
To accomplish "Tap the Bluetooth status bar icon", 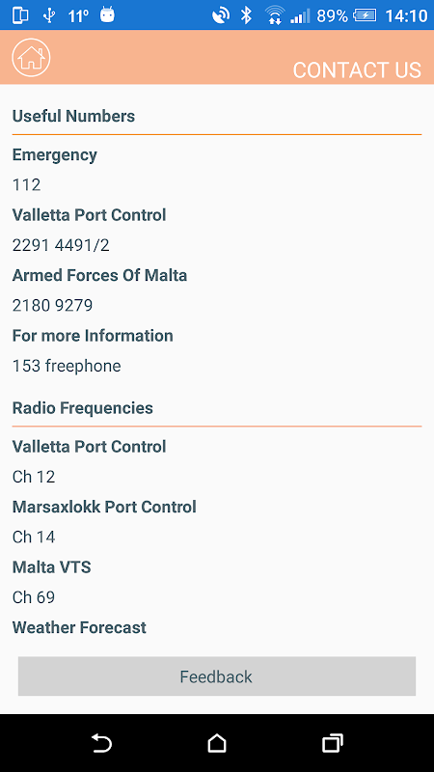I will click(x=246, y=15).
